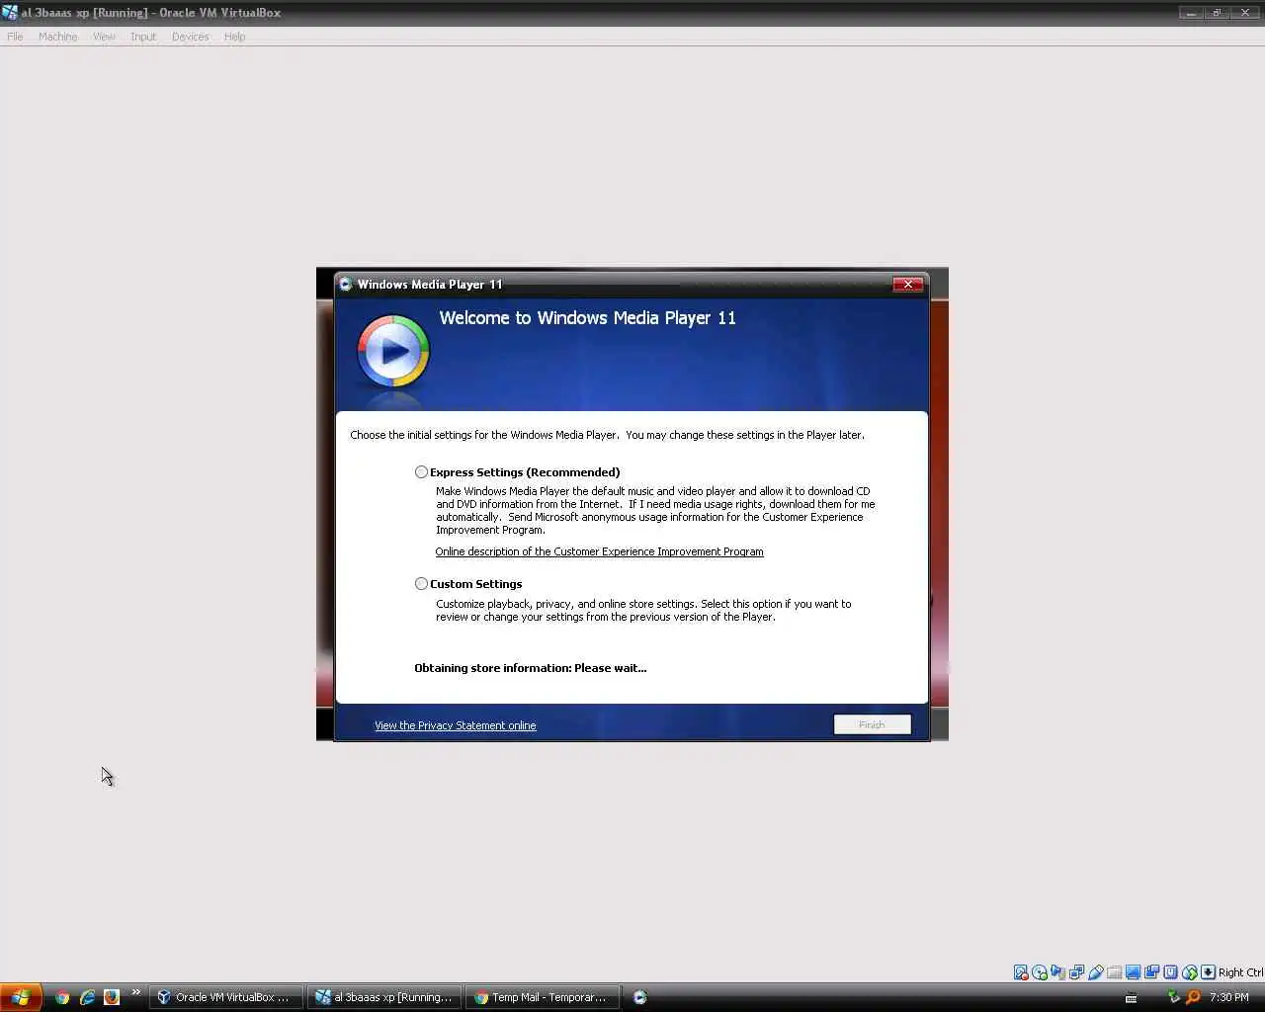Image resolution: width=1265 pixels, height=1012 pixels.
Task: Click the audio status indicator icon
Action: [x=1057, y=972]
